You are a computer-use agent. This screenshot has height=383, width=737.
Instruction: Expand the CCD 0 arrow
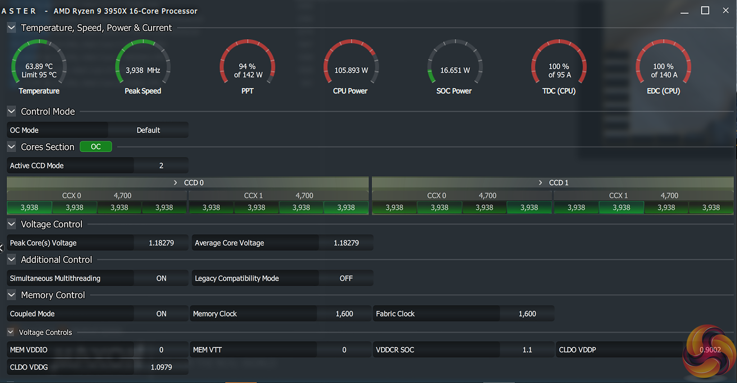pyautogui.click(x=176, y=183)
